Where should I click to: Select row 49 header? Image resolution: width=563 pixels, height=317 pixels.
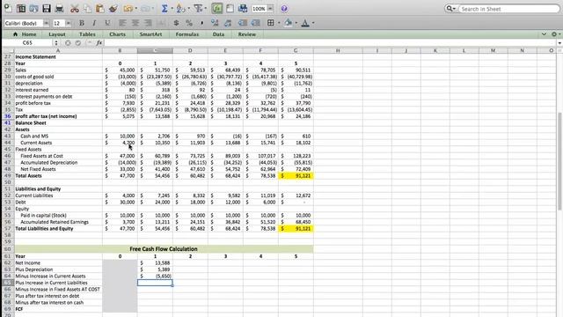(x=8, y=176)
